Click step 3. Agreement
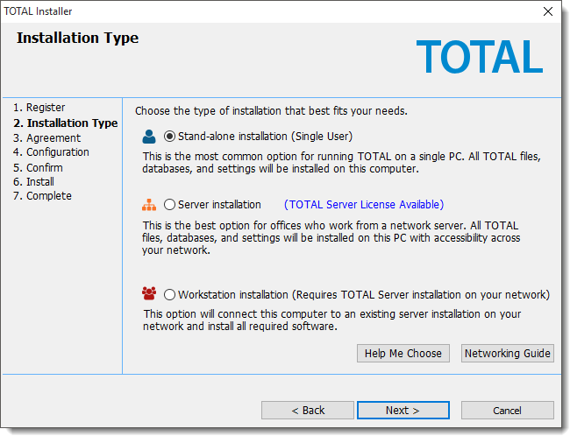The height and width of the screenshot is (436, 570). click(46, 138)
